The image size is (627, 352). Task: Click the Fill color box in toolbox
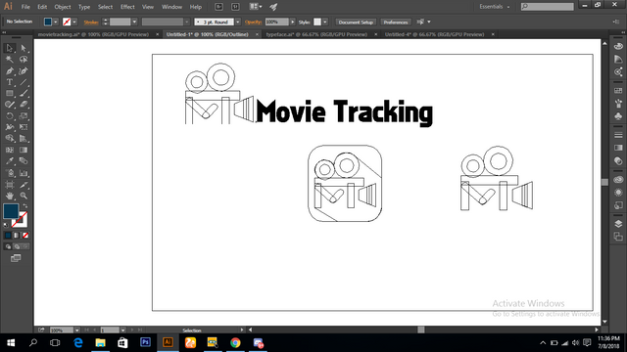(x=11, y=211)
